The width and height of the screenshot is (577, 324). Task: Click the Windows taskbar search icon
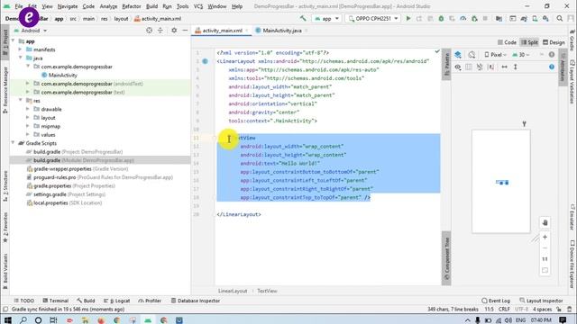point(23,320)
